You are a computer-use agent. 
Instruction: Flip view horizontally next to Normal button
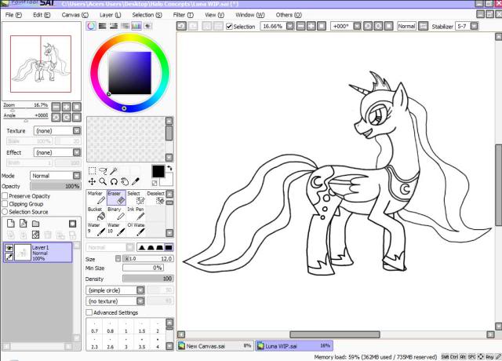click(x=424, y=26)
